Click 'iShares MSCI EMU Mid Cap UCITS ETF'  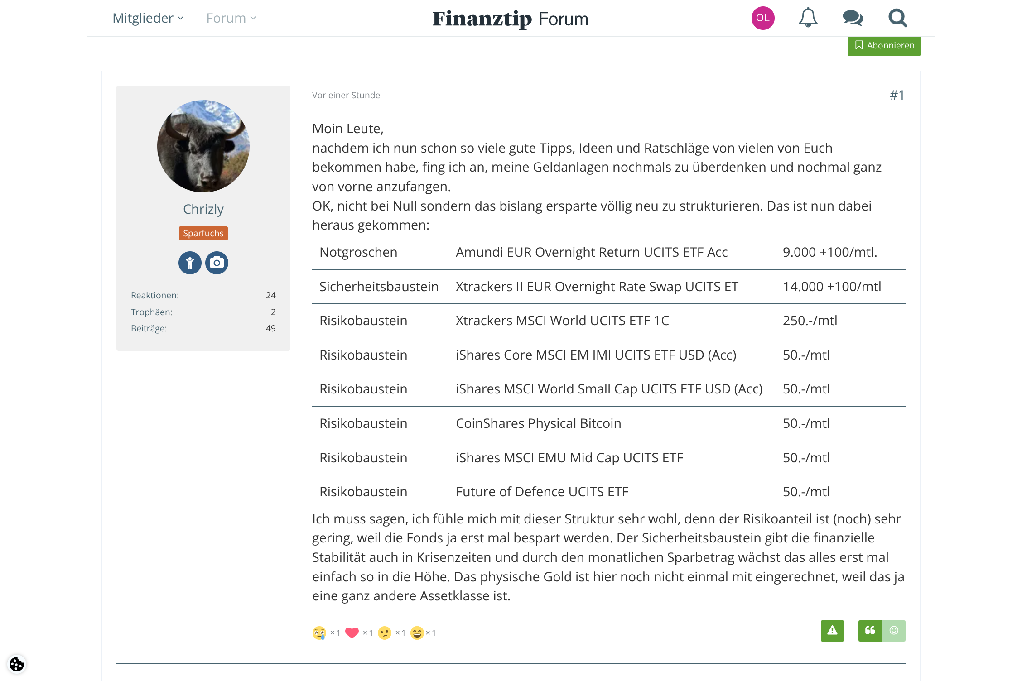[569, 458]
